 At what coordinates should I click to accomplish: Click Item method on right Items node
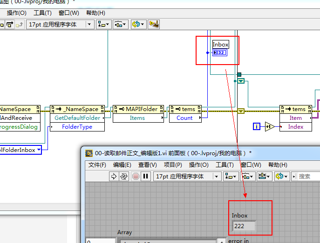[295, 118]
